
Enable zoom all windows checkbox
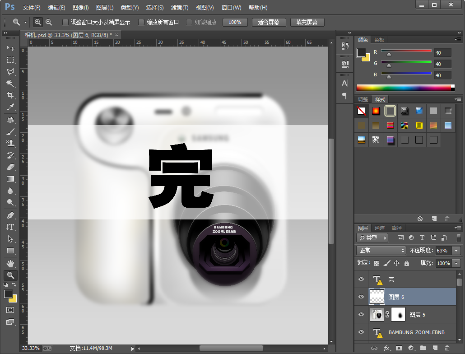click(141, 22)
